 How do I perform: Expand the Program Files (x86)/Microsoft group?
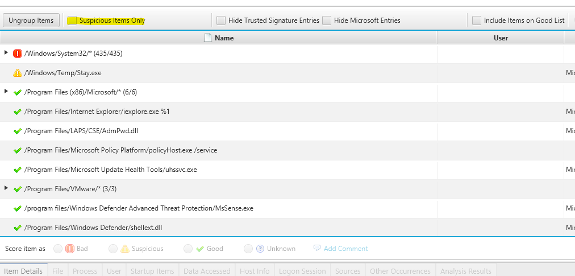coord(6,92)
